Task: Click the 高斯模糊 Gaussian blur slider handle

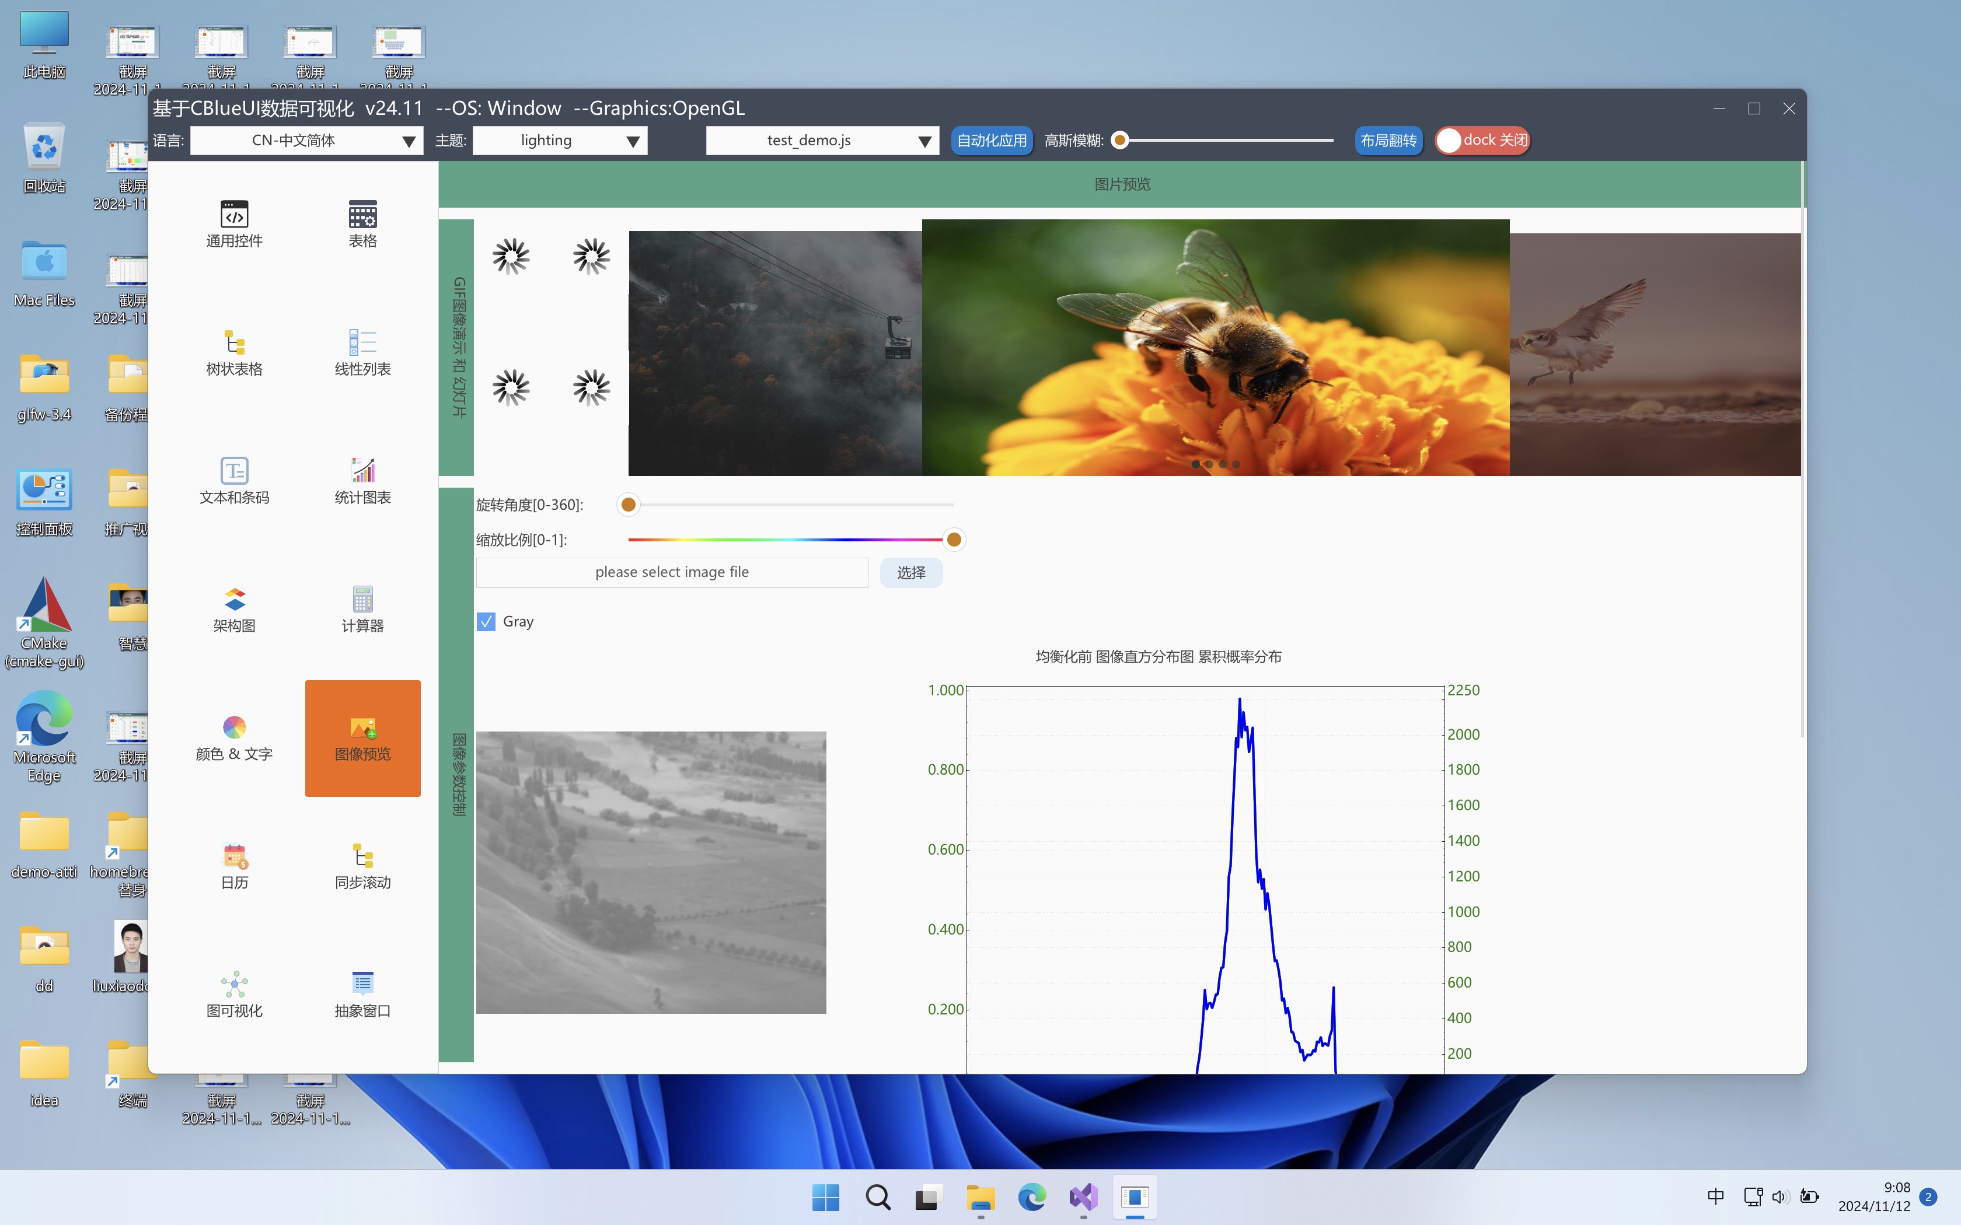Action: 1120,141
